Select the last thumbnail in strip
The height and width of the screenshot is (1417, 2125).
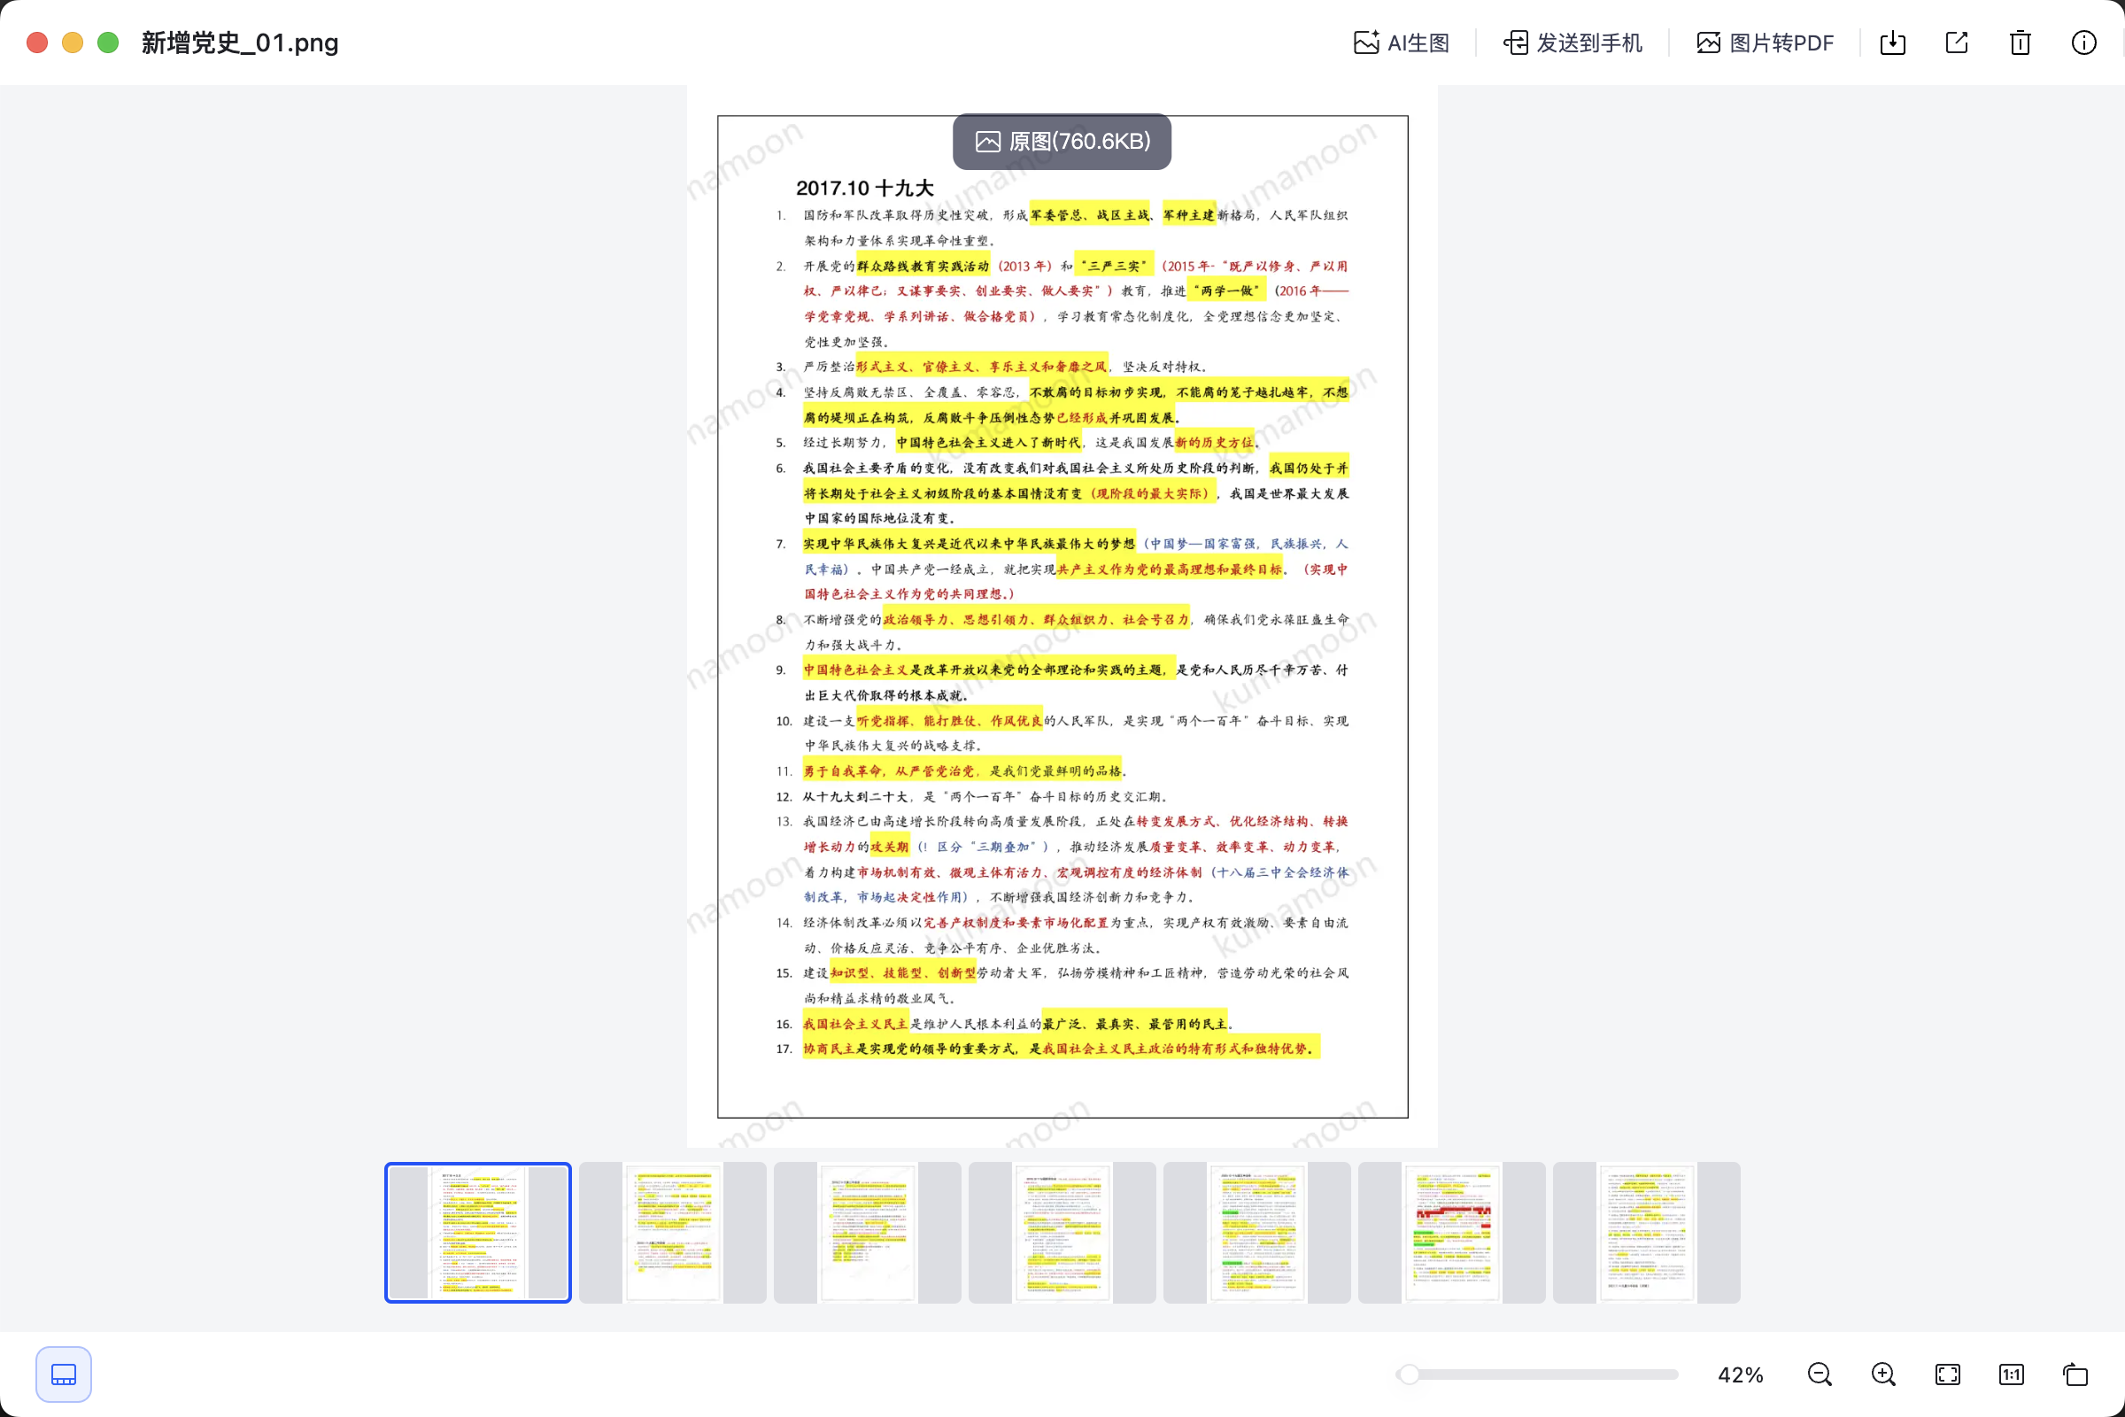pyautogui.click(x=1646, y=1232)
